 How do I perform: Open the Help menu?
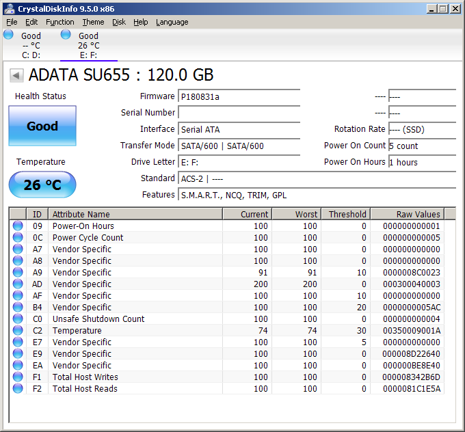coord(140,23)
